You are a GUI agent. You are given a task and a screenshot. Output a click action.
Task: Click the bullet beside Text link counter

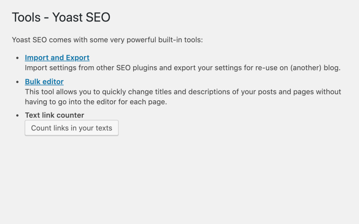[18, 115]
